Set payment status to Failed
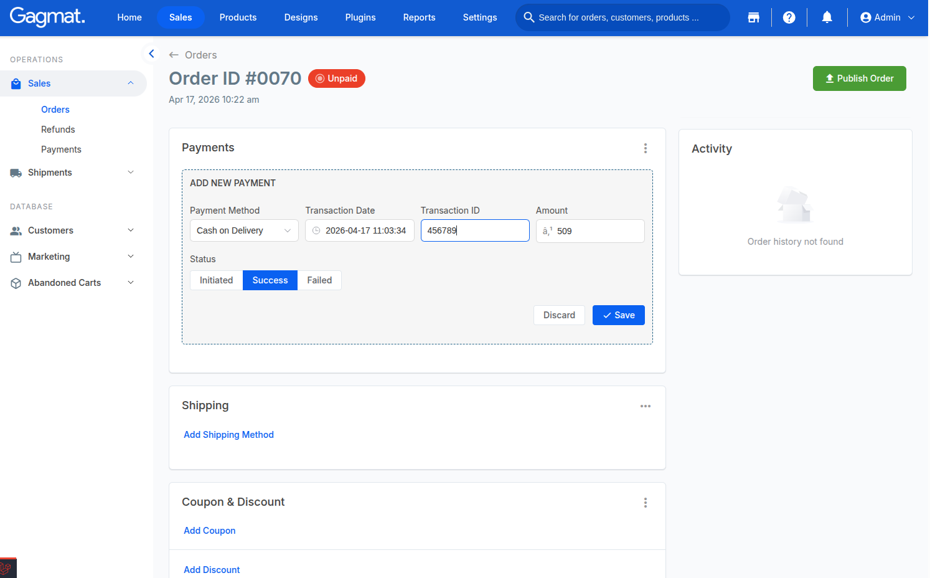This screenshot has height=578, width=930. point(319,280)
